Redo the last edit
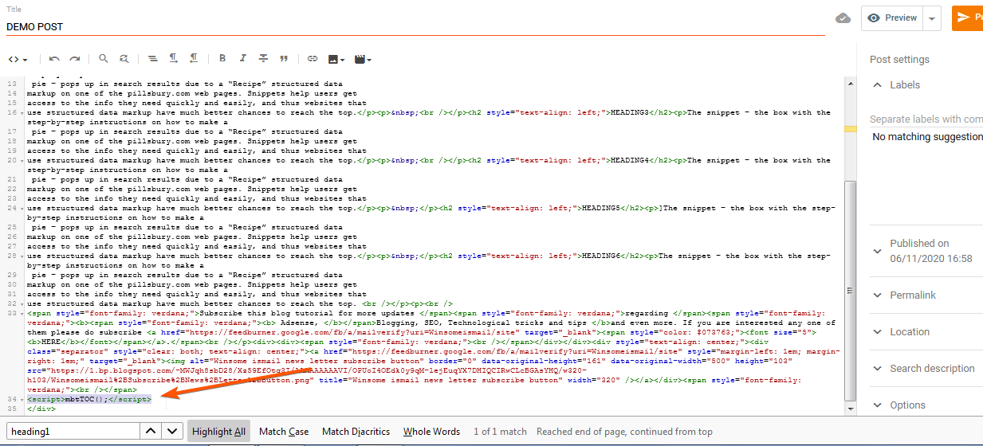The image size is (983, 446). point(74,59)
